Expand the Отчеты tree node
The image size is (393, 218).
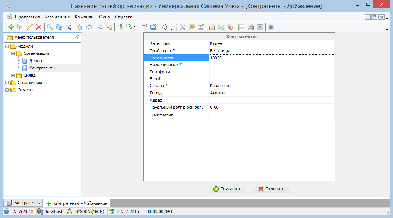click(7, 90)
